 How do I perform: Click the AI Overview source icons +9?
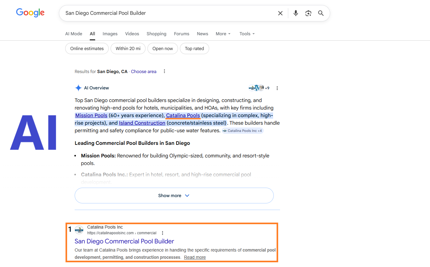click(259, 88)
